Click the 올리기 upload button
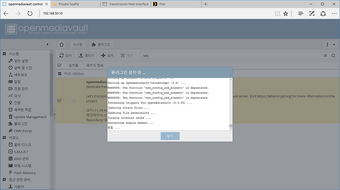 (86, 55)
